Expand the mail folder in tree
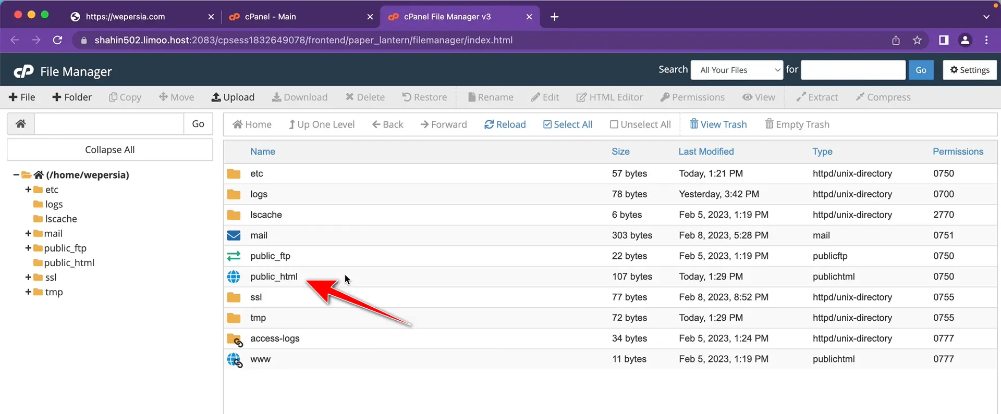This screenshot has height=414, width=1001. (28, 233)
